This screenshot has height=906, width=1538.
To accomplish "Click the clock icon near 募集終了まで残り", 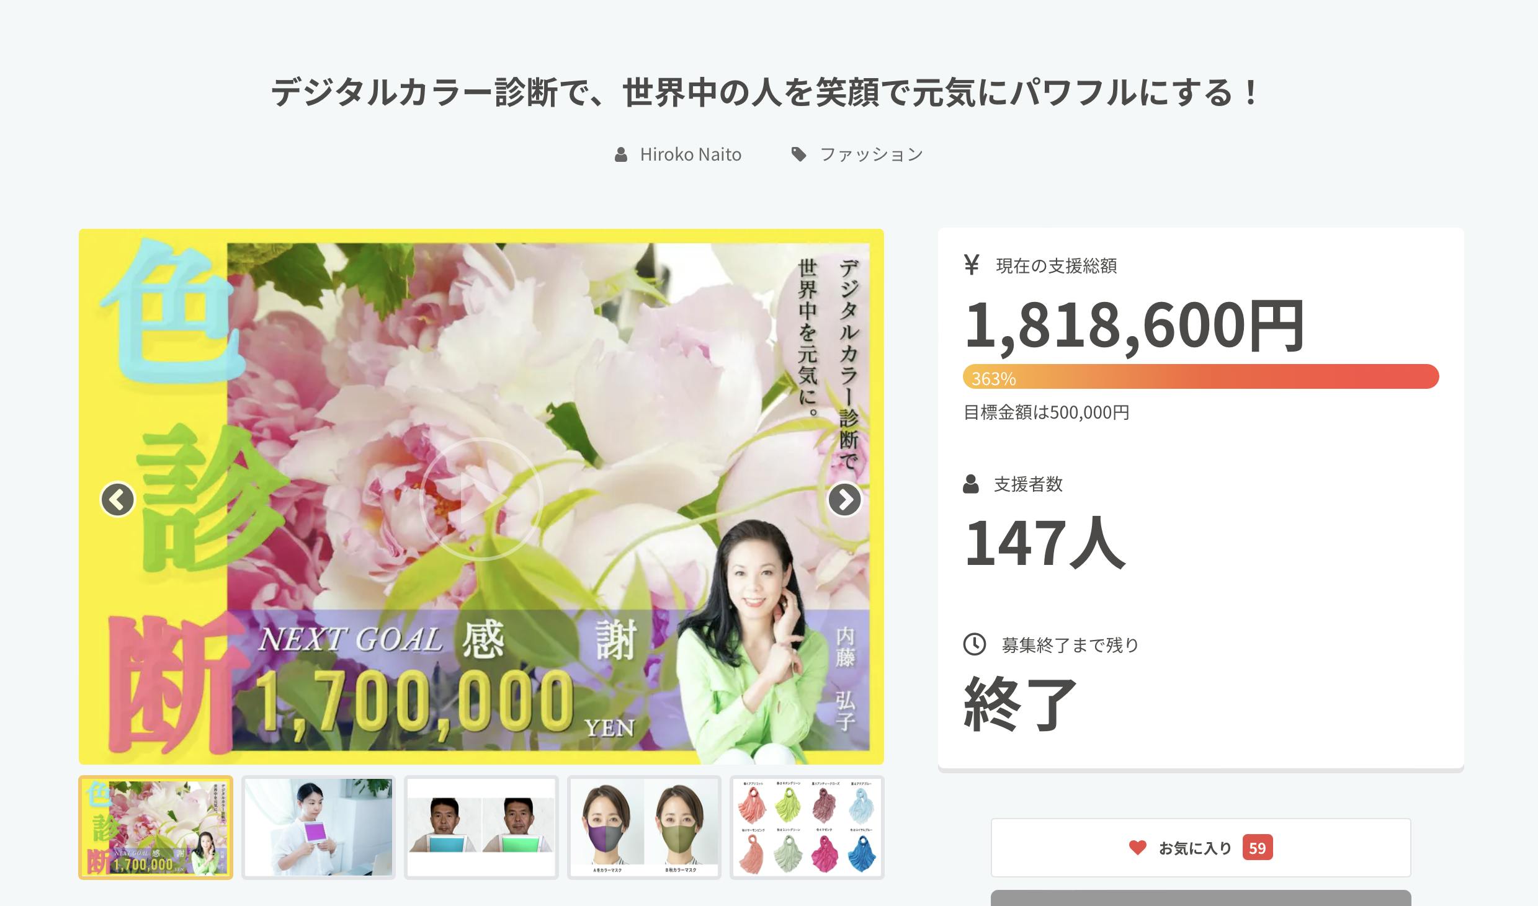I will tap(974, 644).
